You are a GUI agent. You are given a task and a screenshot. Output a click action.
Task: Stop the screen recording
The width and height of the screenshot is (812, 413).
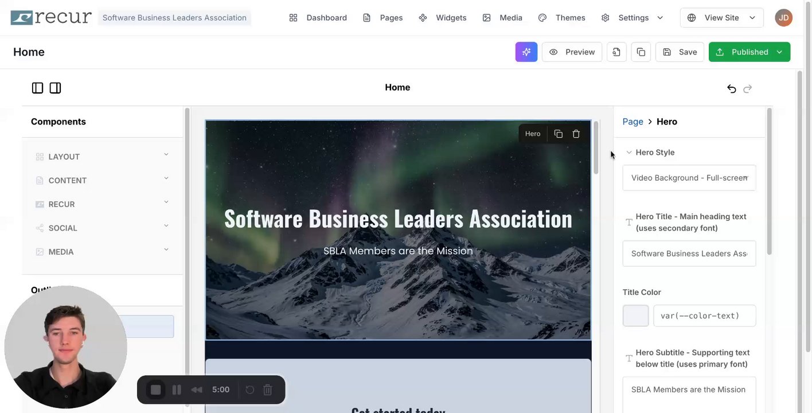[x=155, y=390]
